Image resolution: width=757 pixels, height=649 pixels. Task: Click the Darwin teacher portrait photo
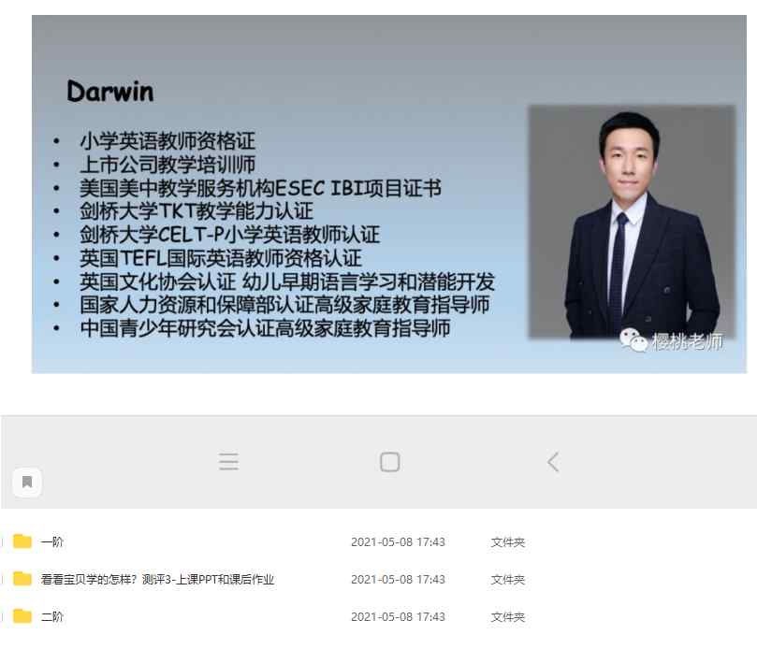click(632, 222)
